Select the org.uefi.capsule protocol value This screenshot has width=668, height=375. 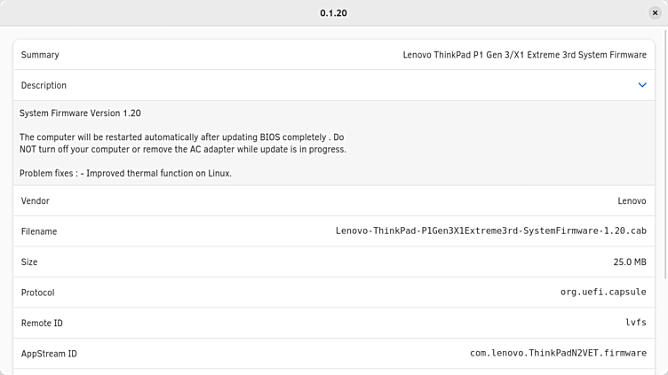point(603,293)
